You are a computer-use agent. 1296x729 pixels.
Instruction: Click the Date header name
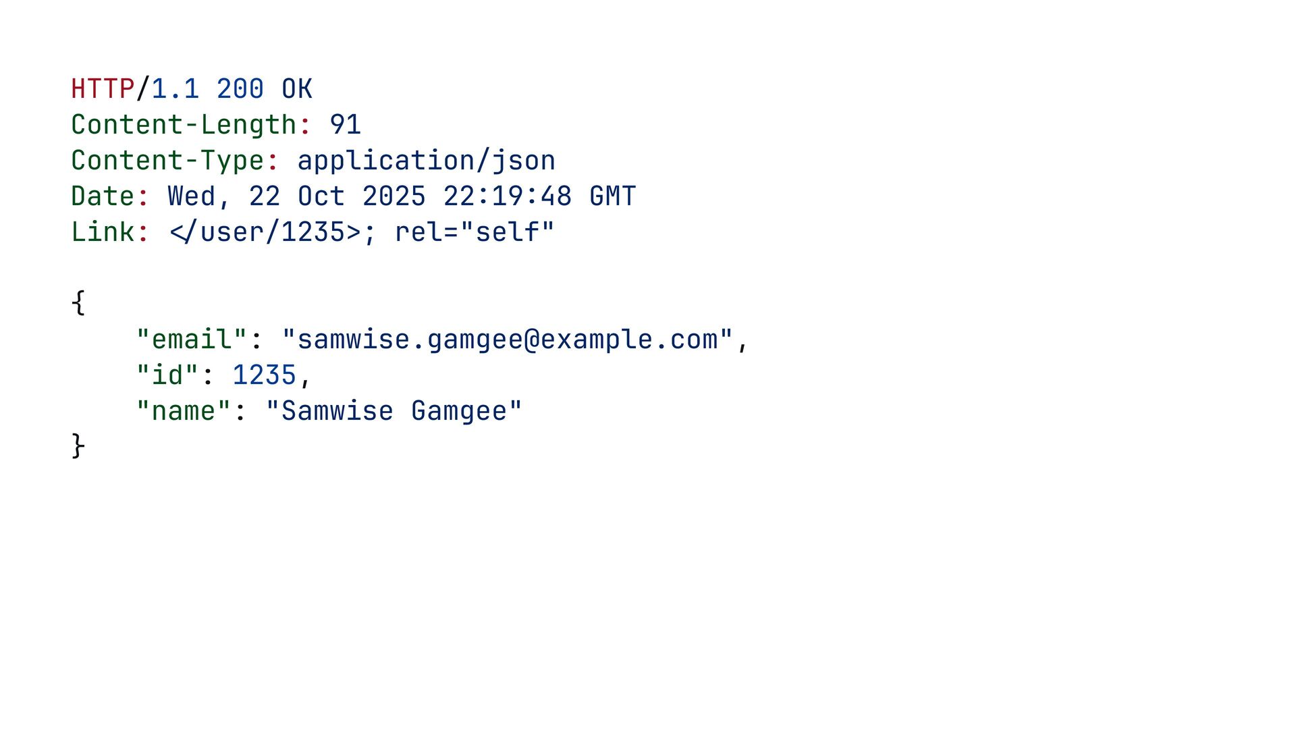point(103,196)
